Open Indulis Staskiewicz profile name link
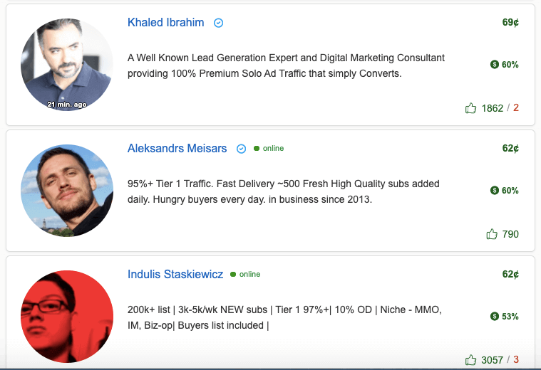The image size is (541, 370). click(175, 274)
